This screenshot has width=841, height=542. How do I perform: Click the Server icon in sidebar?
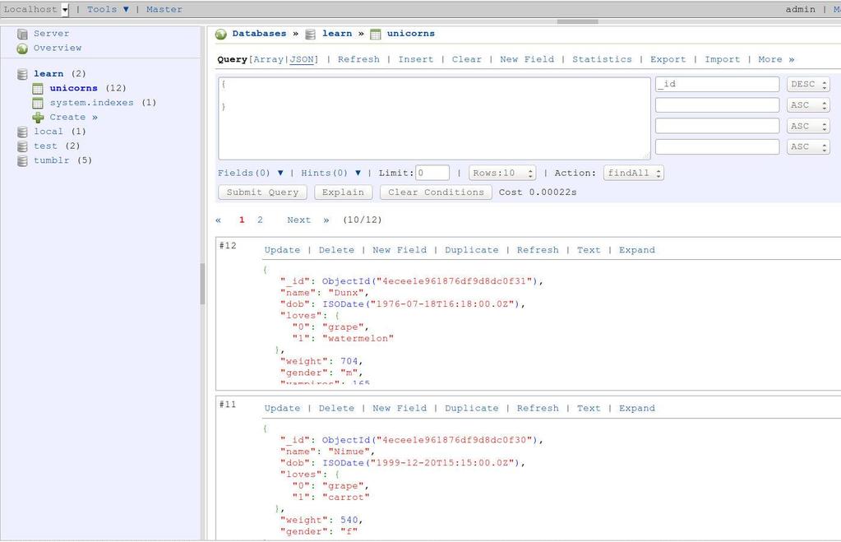(x=22, y=34)
